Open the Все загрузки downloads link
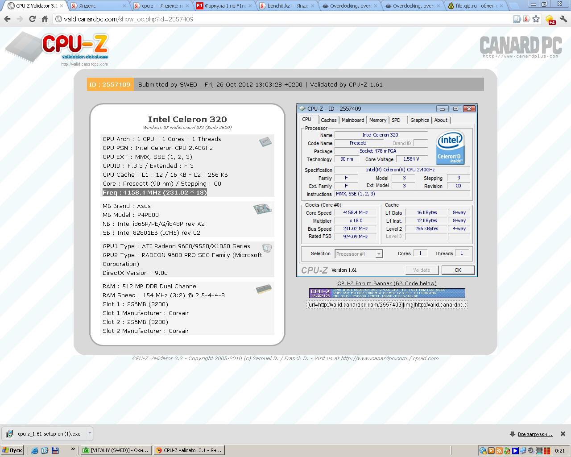 [535, 434]
